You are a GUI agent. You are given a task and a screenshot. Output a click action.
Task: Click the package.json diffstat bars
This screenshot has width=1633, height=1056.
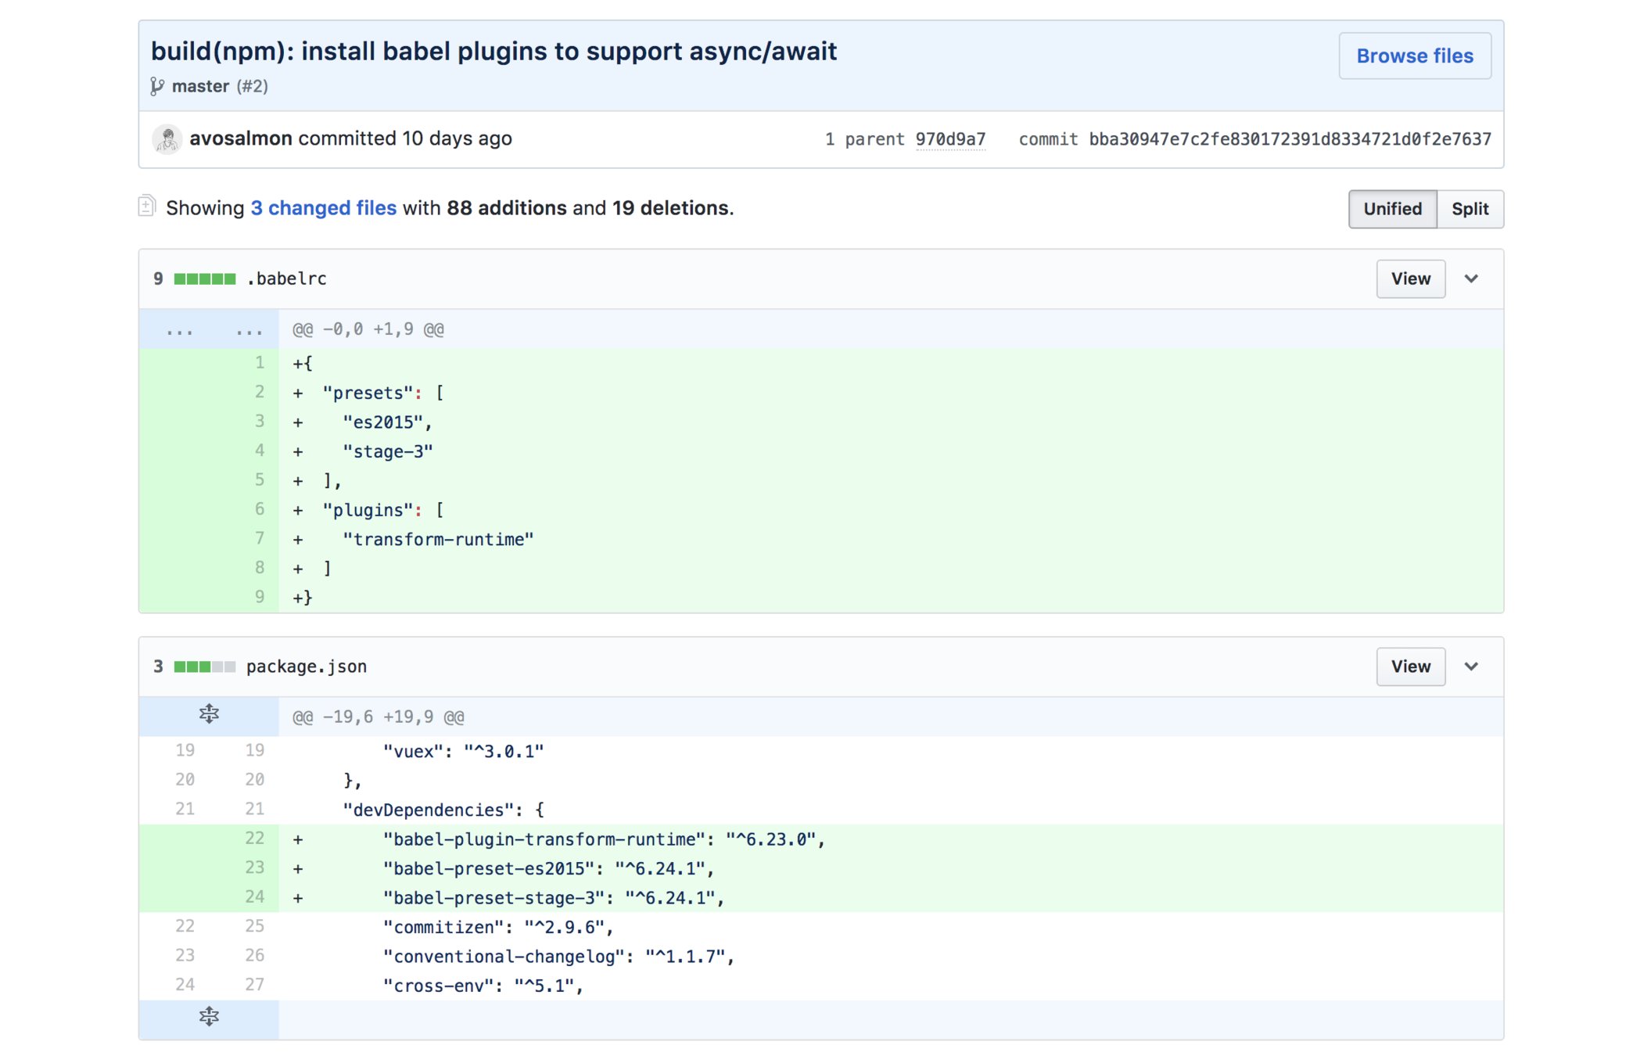tap(204, 666)
